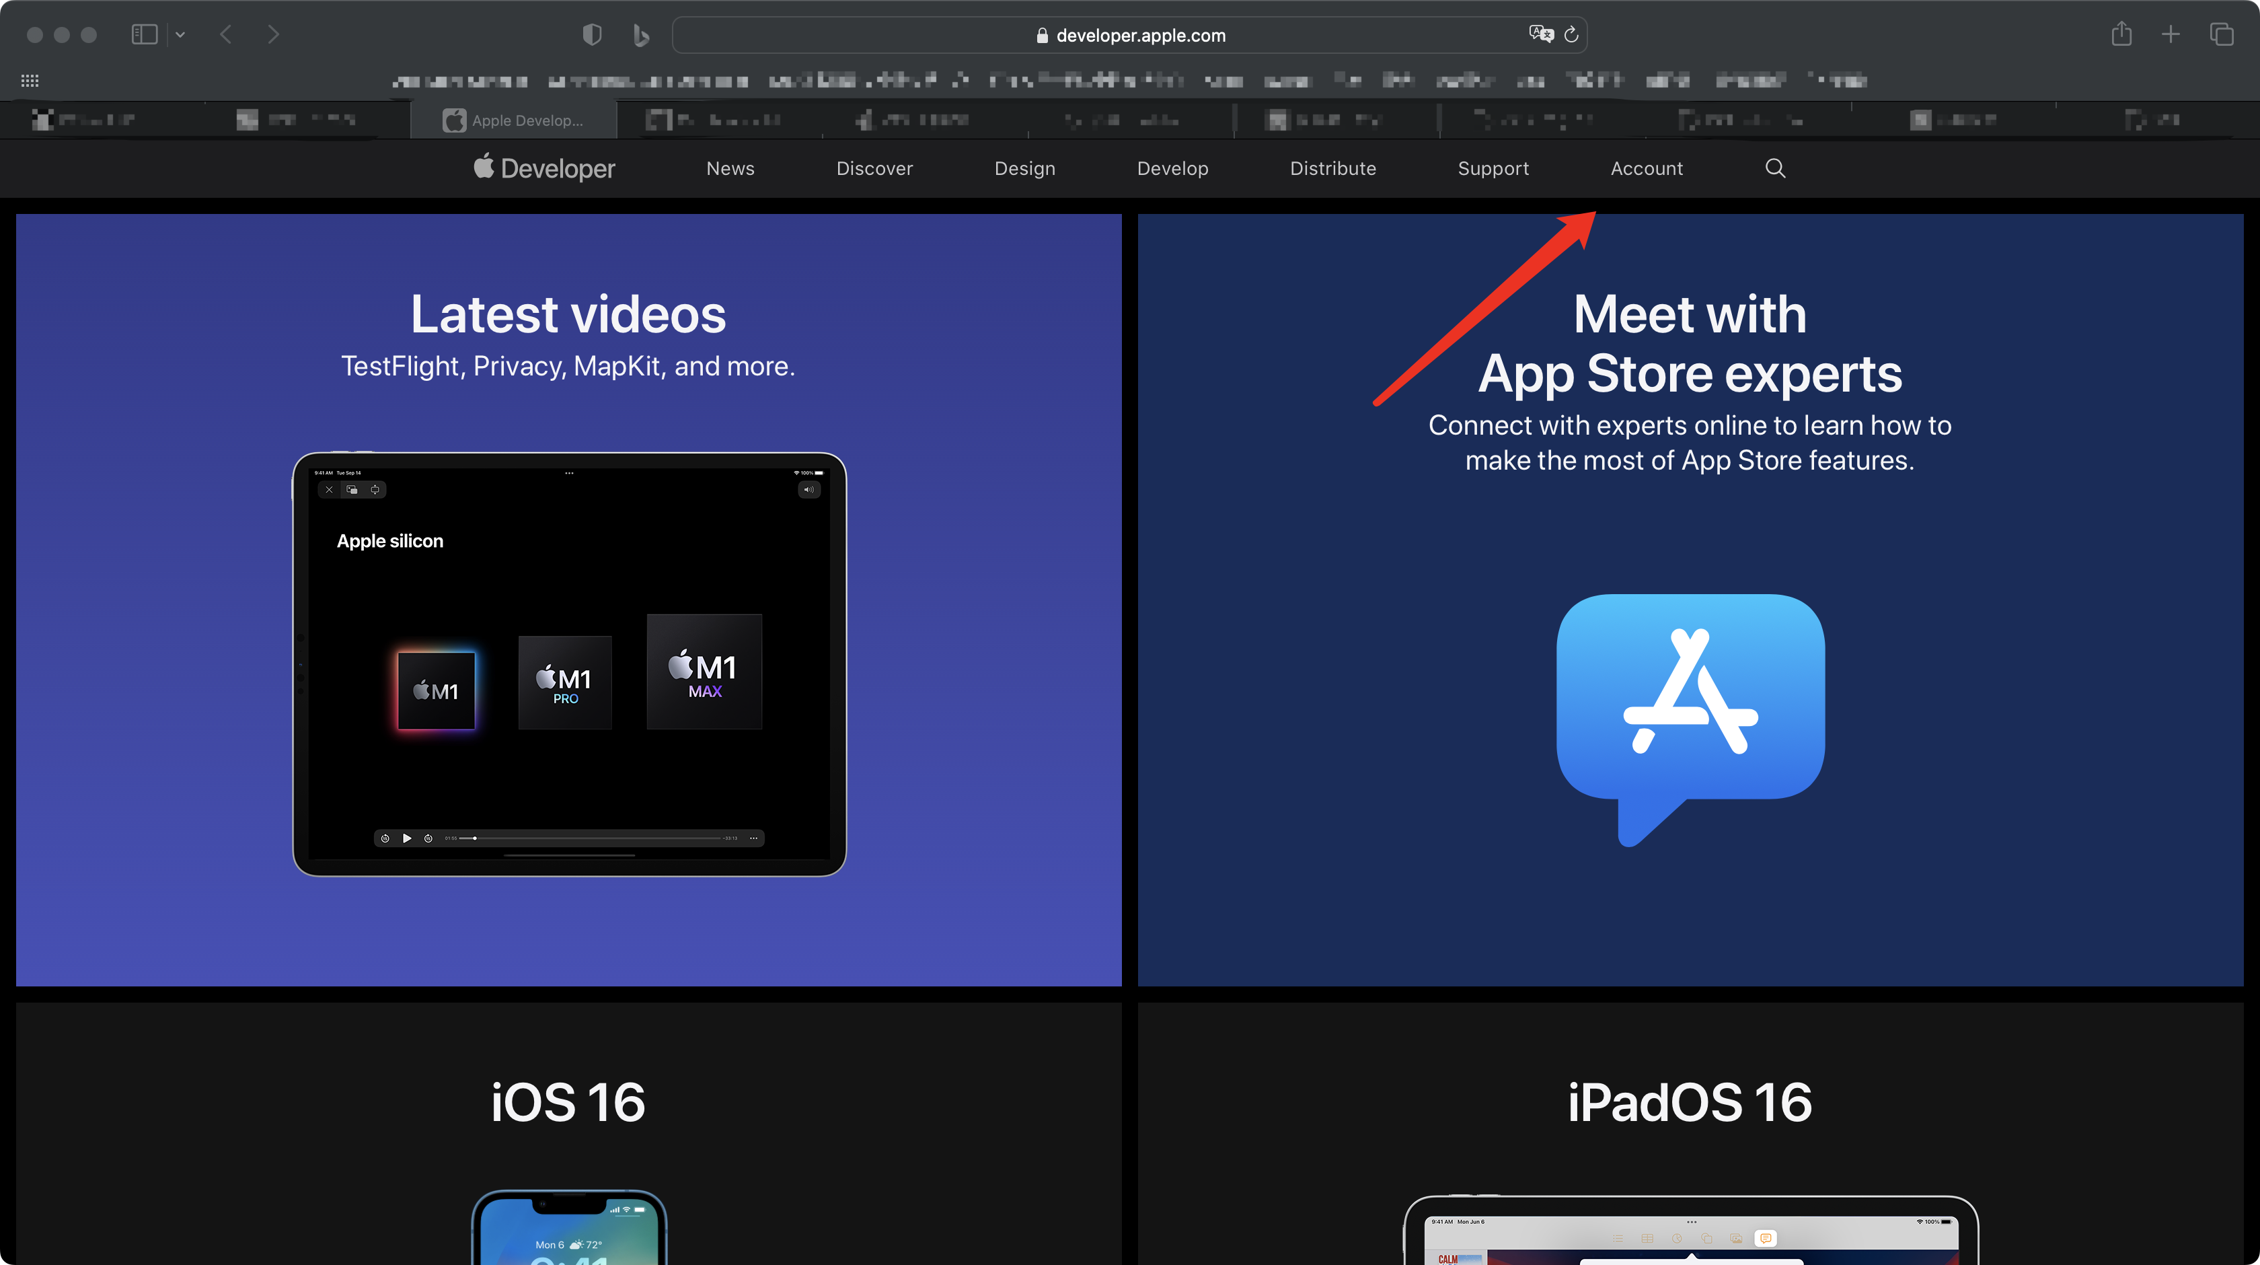2260x1265 pixels.
Task: Open Meet with App Store experts heading
Action: coord(1690,343)
